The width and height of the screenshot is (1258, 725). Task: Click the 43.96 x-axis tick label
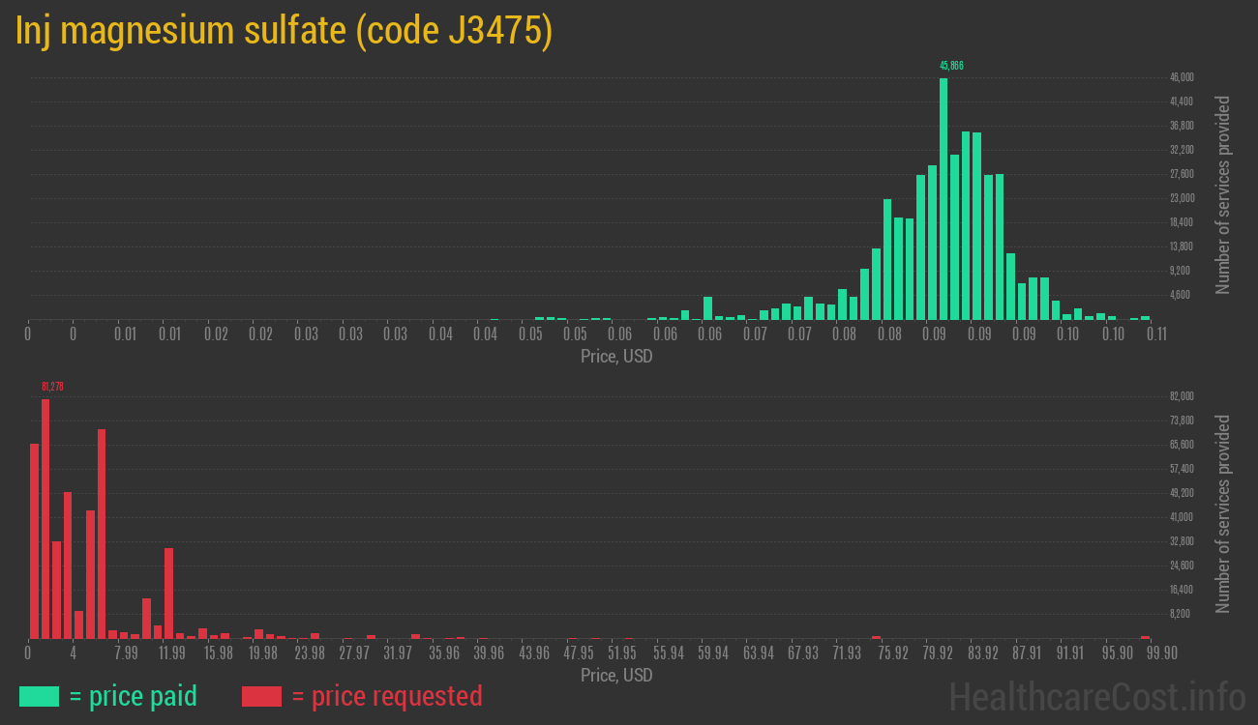coord(534,653)
